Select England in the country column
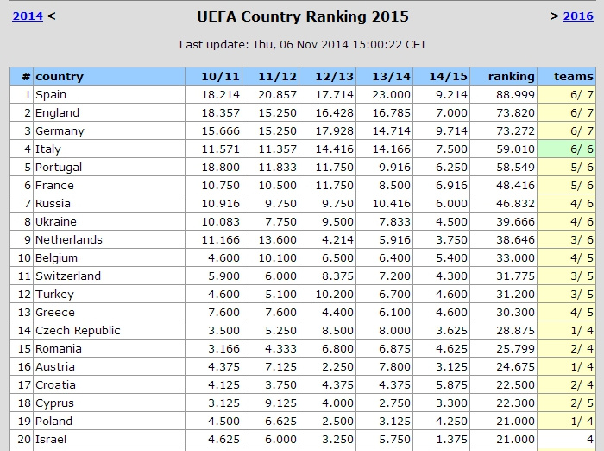 point(57,113)
